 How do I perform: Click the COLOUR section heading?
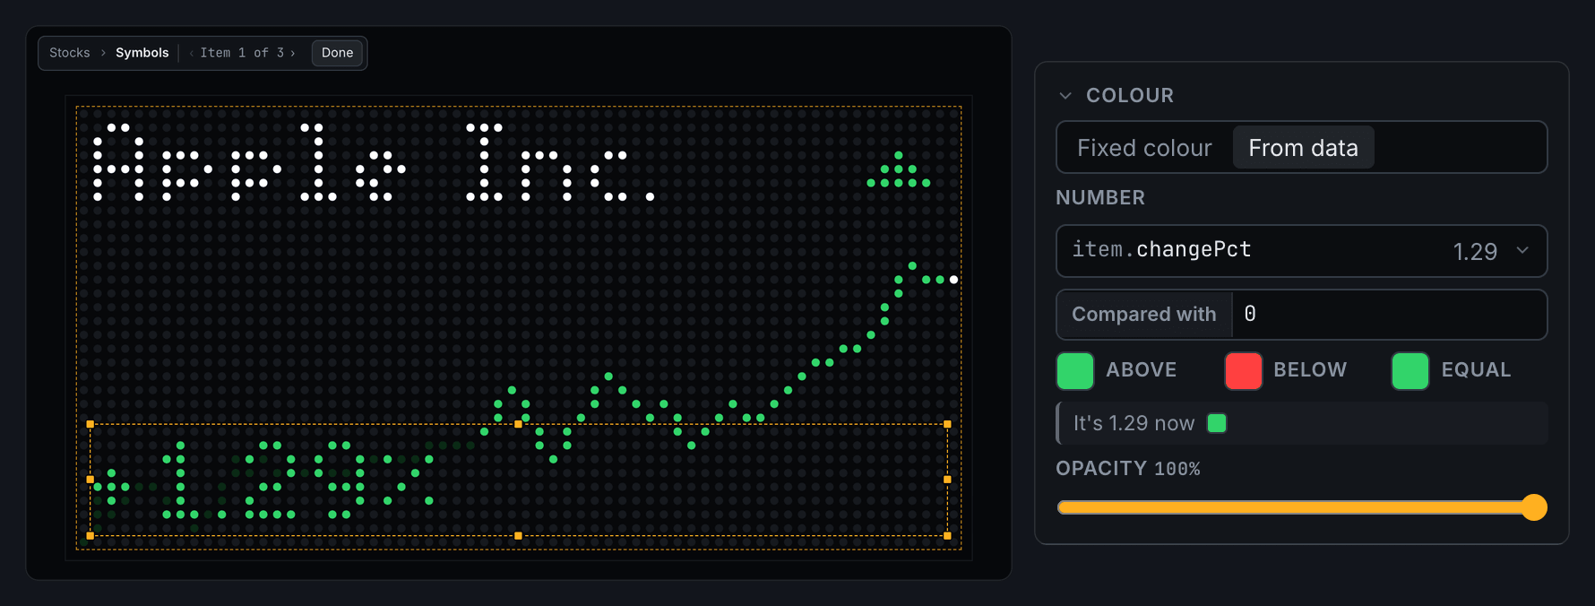pyautogui.click(x=1130, y=95)
